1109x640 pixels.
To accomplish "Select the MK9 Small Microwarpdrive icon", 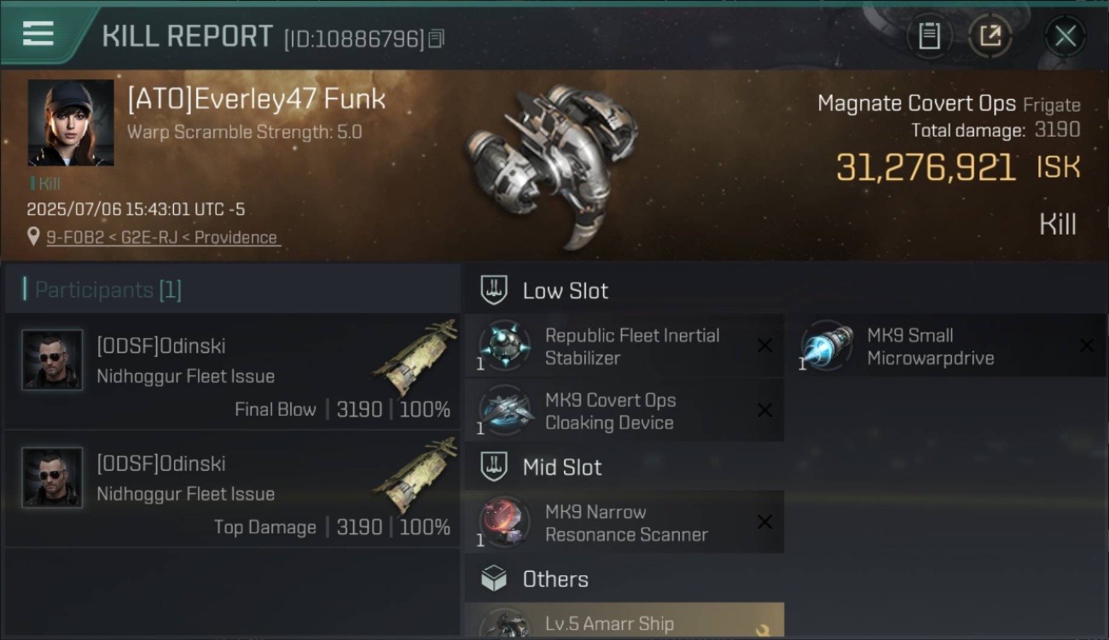I will coord(827,346).
